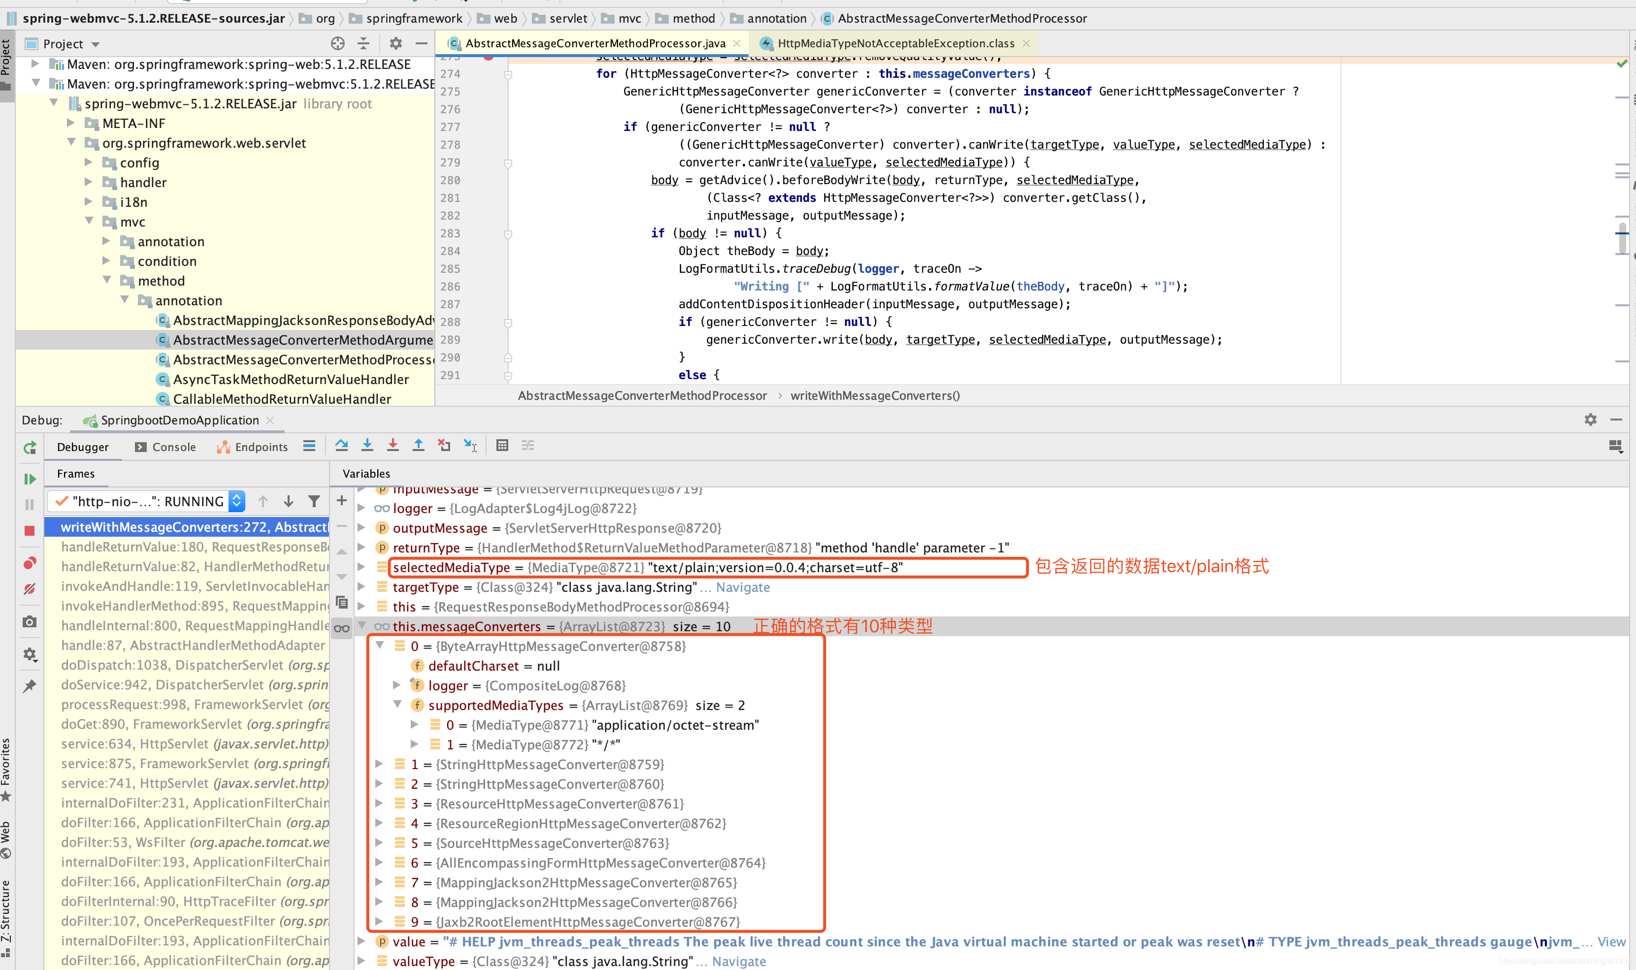The height and width of the screenshot is (970, 1636).
Task: Click the Step Out debugger icon
Action: click(x=418, y=446)
